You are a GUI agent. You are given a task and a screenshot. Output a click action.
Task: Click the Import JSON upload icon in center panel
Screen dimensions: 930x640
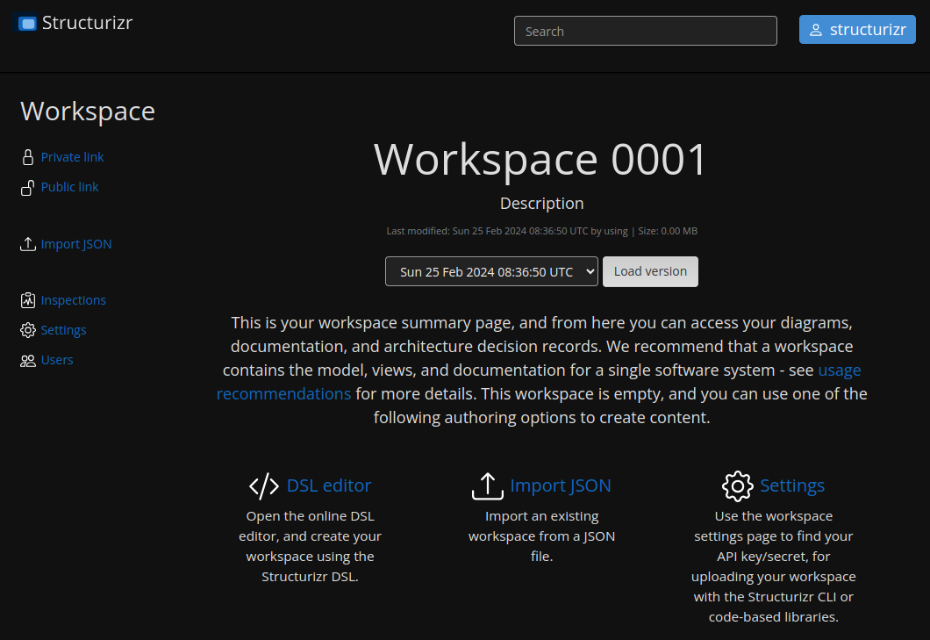487,485
